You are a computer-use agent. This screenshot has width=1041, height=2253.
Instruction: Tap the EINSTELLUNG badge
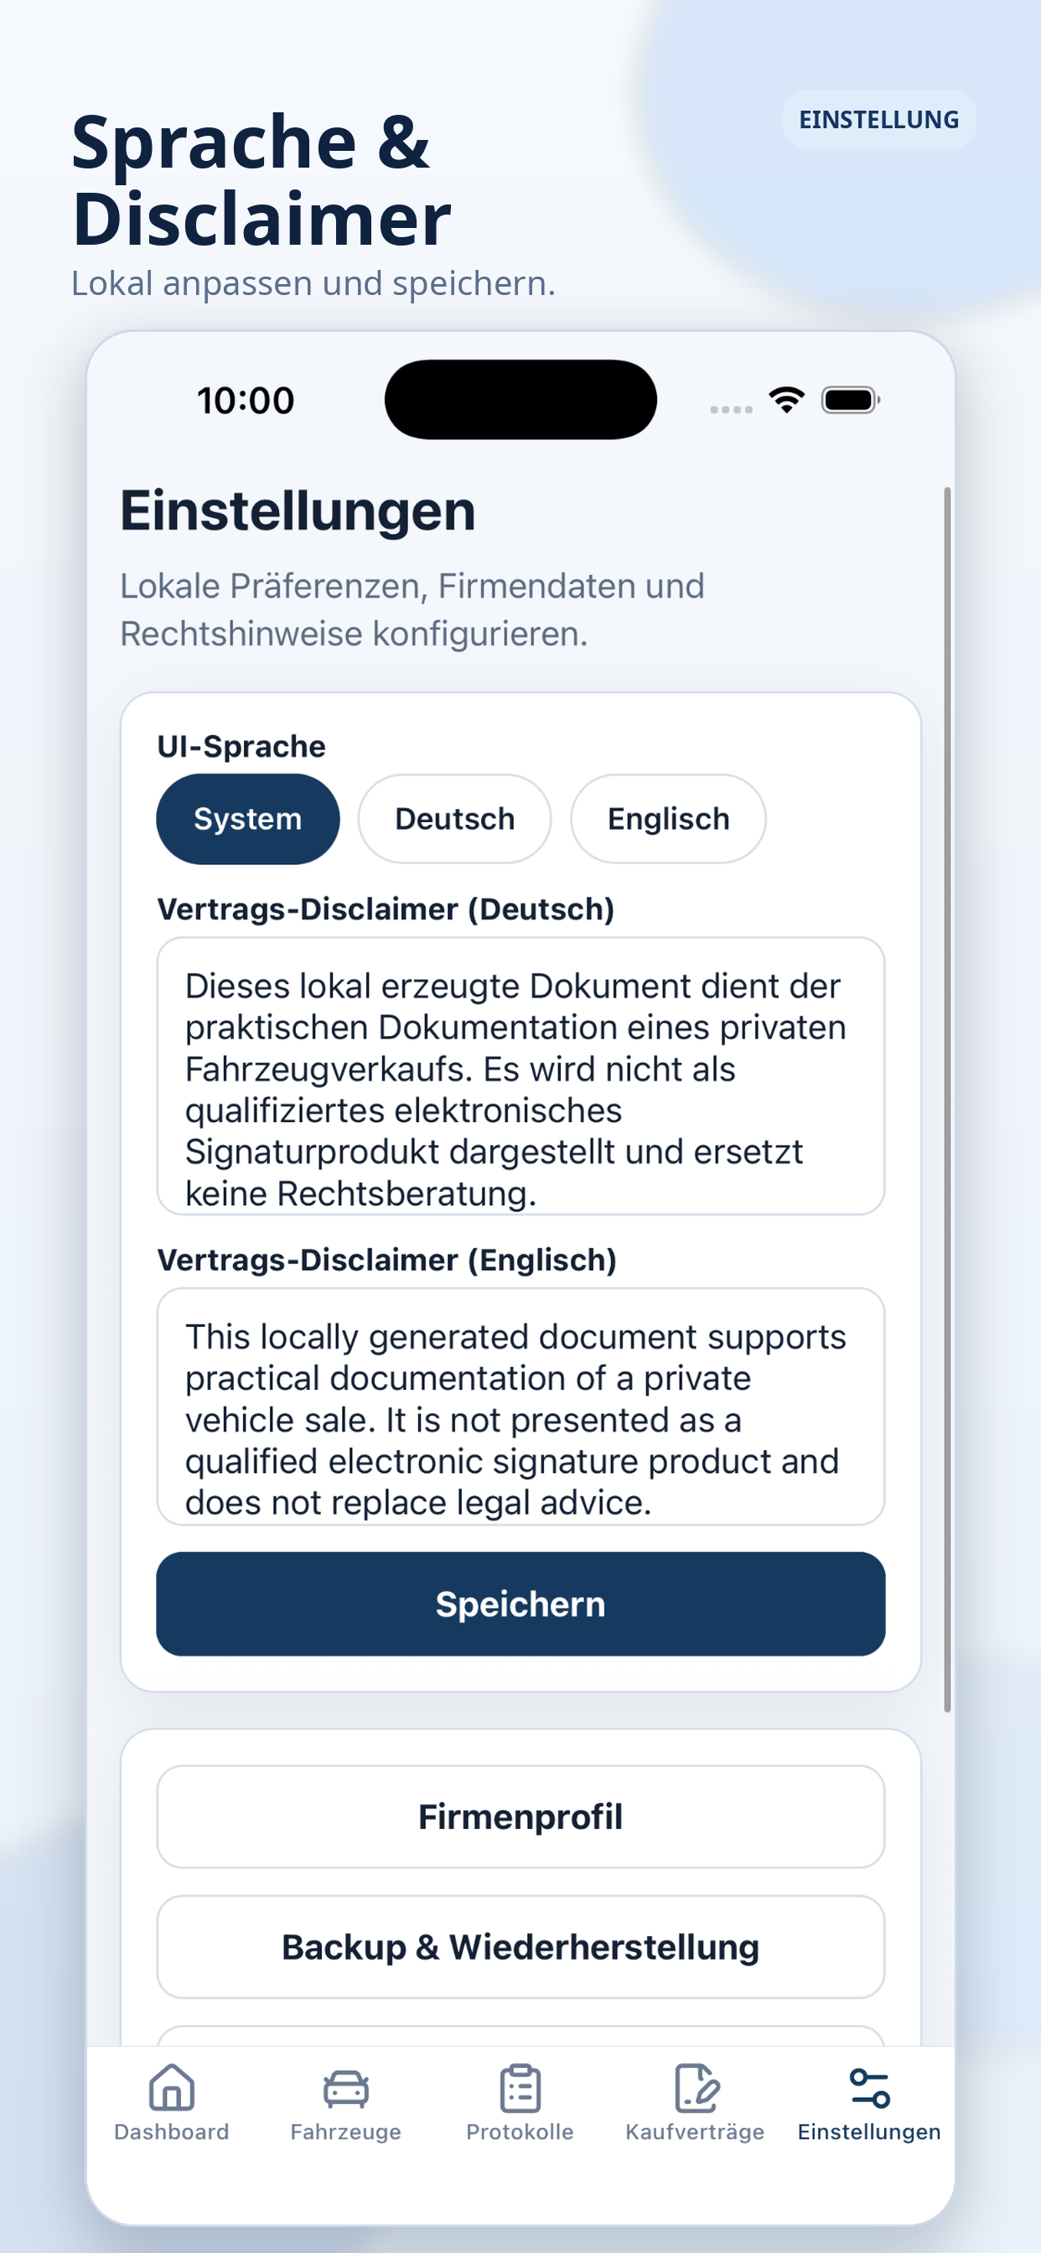coord(878,119)
